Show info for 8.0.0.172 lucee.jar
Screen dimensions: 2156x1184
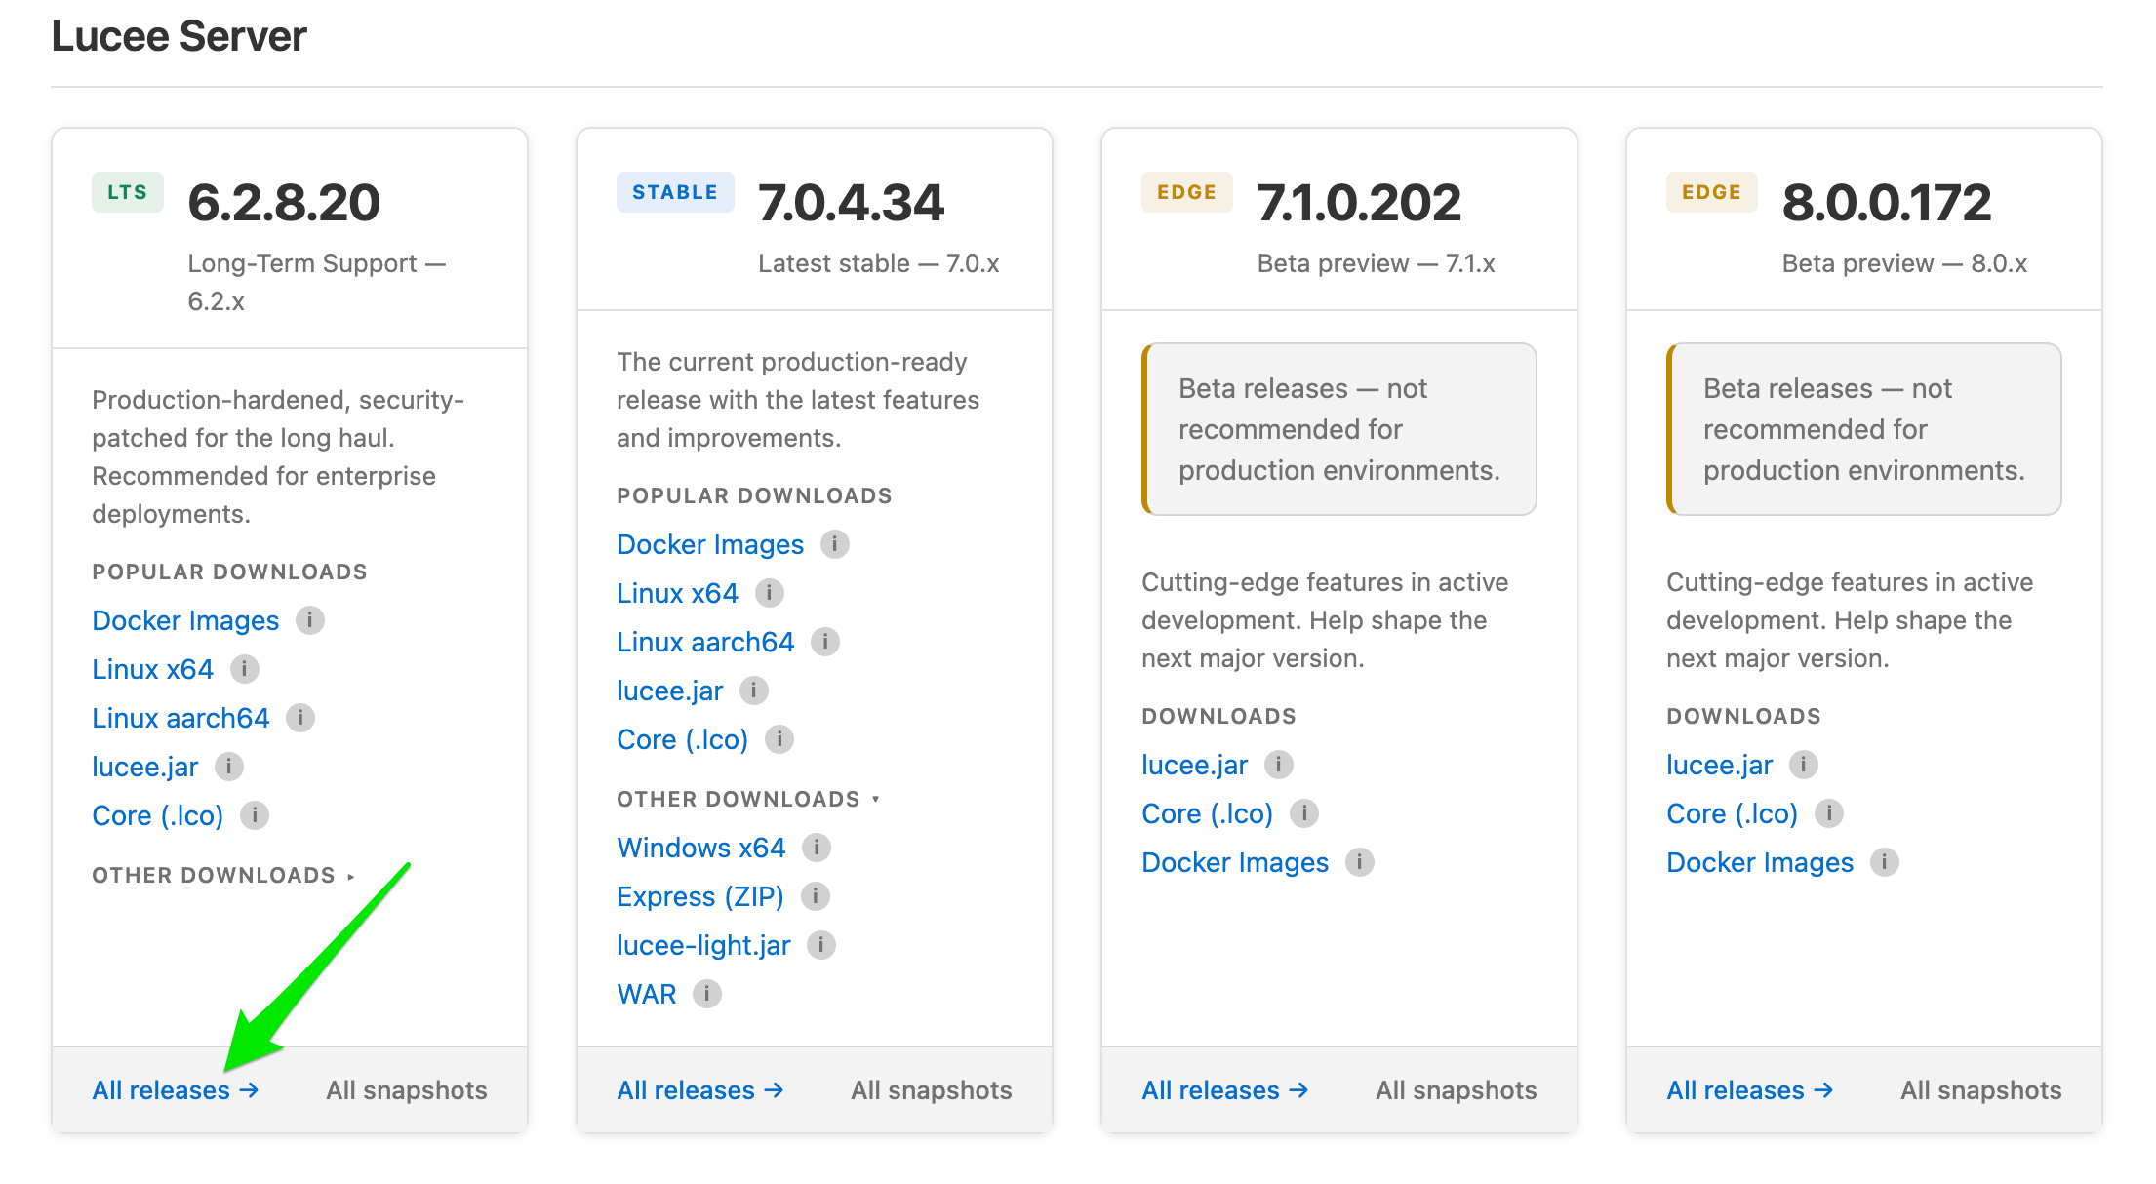(1804, 765)
